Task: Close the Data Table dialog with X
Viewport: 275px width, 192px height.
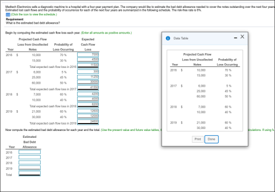Action: 242,36
